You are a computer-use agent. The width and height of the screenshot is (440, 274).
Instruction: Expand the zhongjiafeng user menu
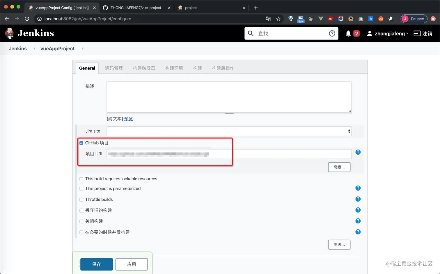tap(407, 34)
